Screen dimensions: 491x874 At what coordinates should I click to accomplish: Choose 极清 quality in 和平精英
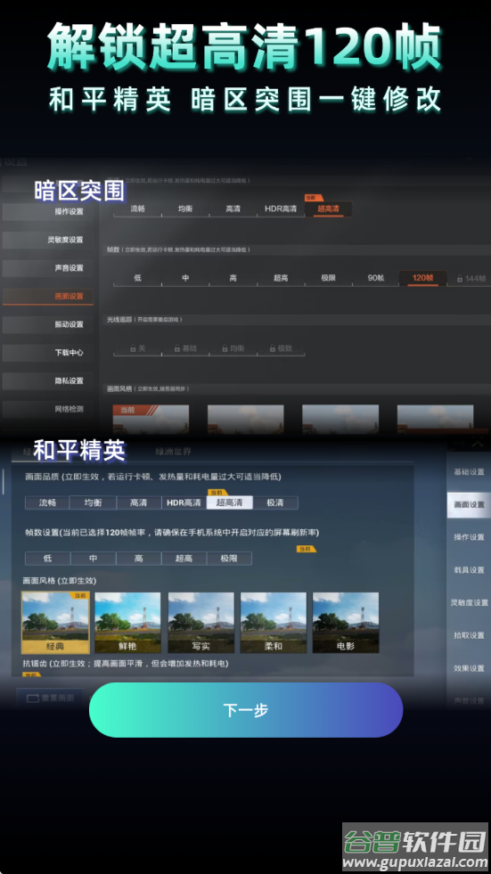[274, 502]
